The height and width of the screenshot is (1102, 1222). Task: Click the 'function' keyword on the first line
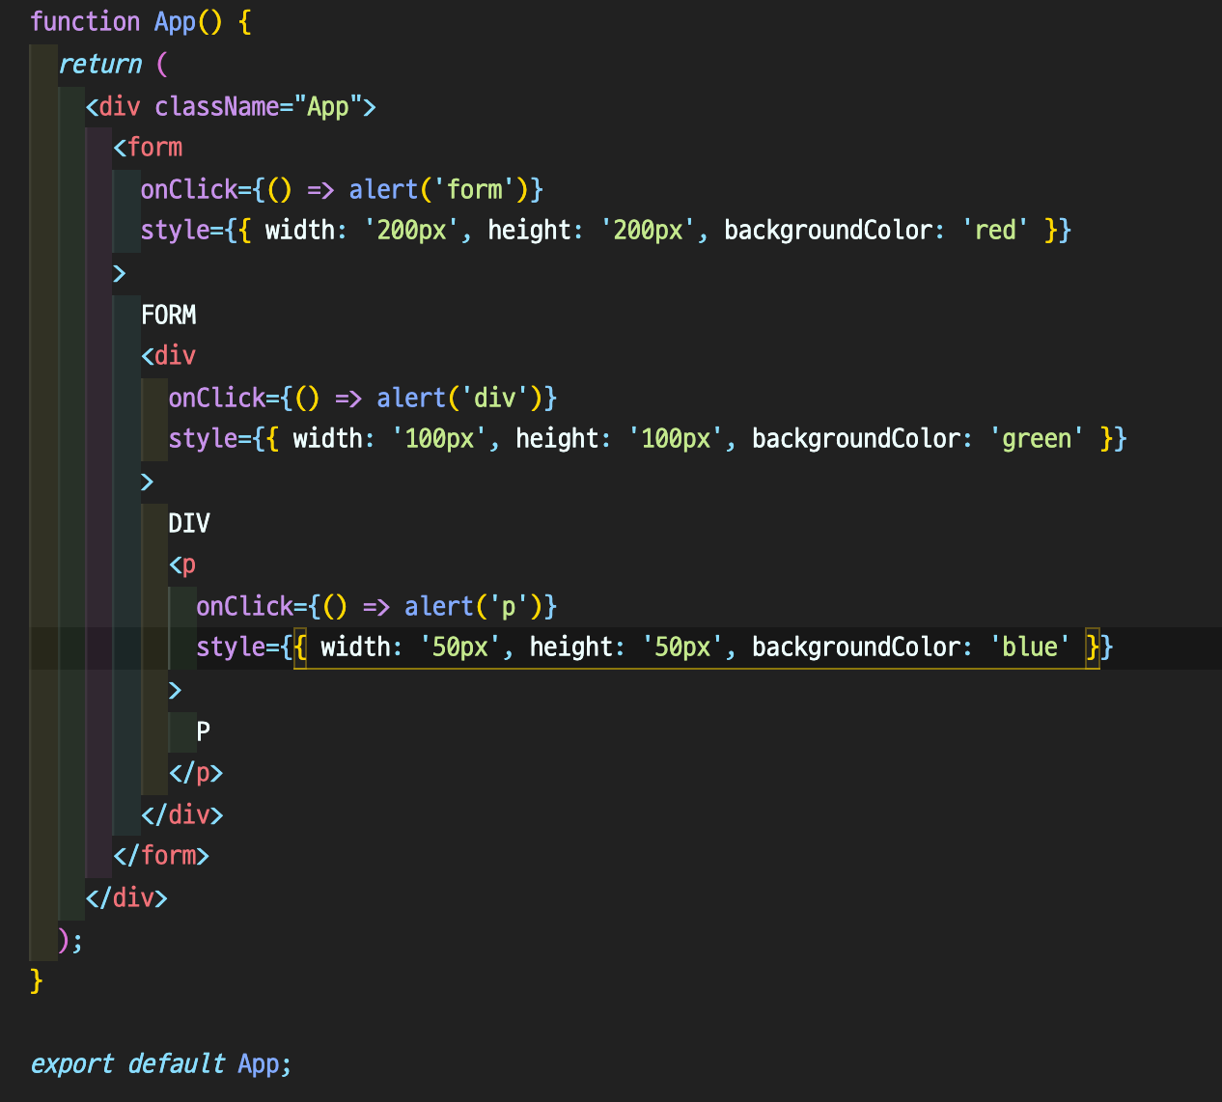(85, 22)
